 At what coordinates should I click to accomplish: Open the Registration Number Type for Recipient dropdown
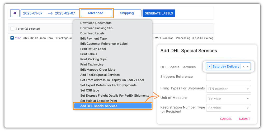point(228,108)
